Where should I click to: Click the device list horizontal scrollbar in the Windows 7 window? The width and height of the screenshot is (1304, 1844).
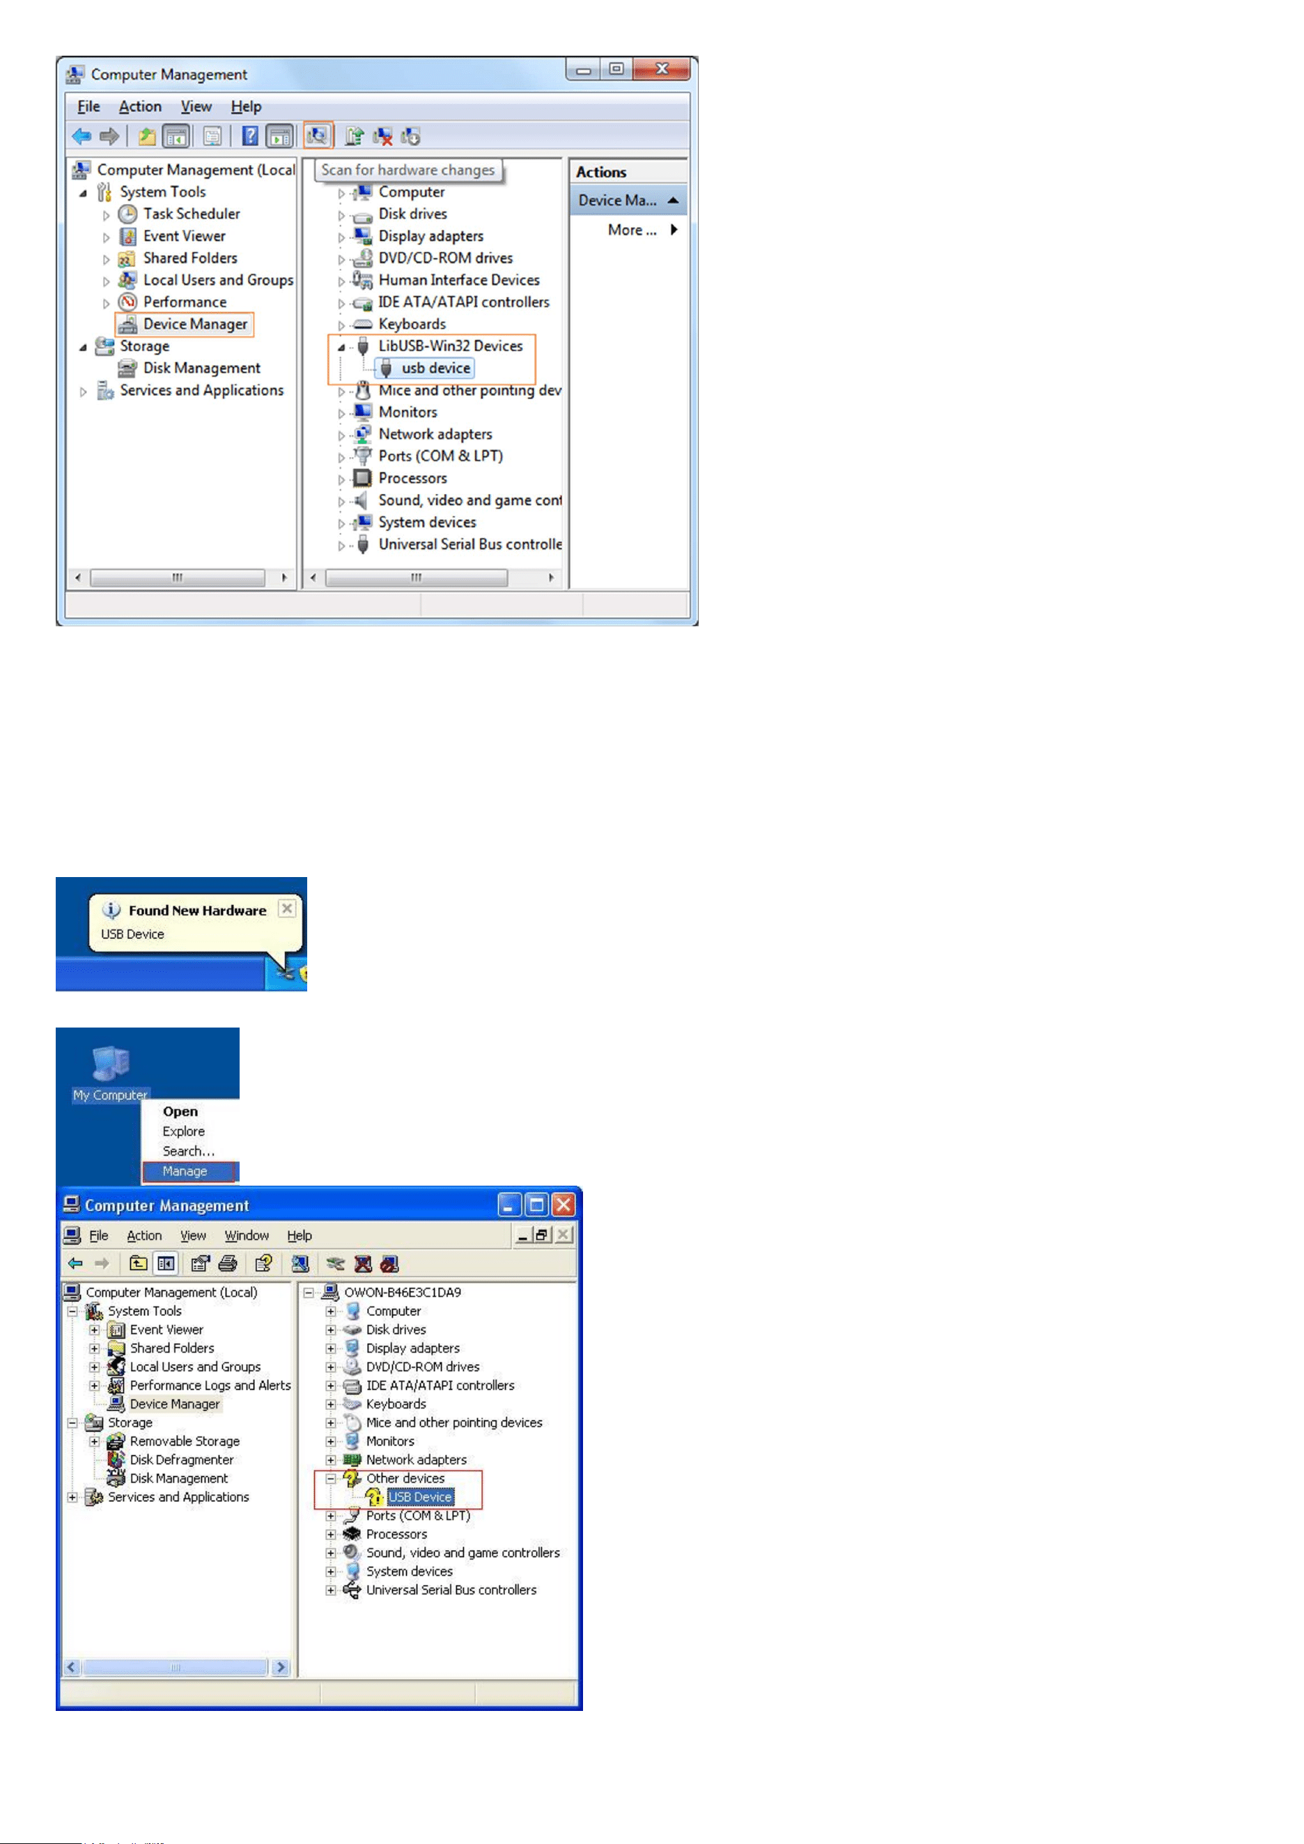coord(416,578)
